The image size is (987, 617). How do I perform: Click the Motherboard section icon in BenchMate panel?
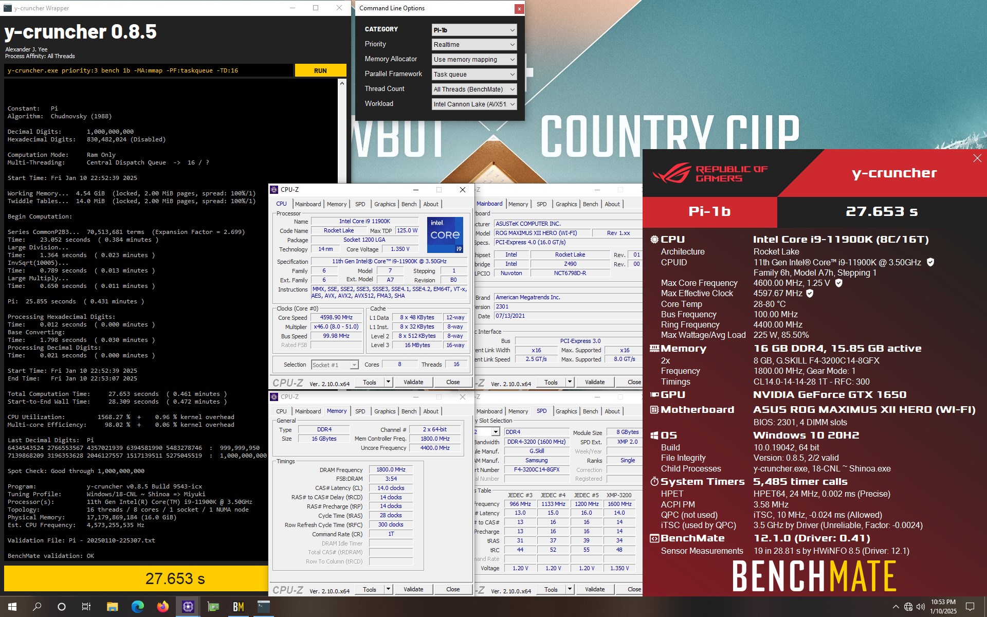pos(654,409)
